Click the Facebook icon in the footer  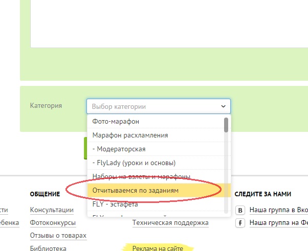coord(239,223)
